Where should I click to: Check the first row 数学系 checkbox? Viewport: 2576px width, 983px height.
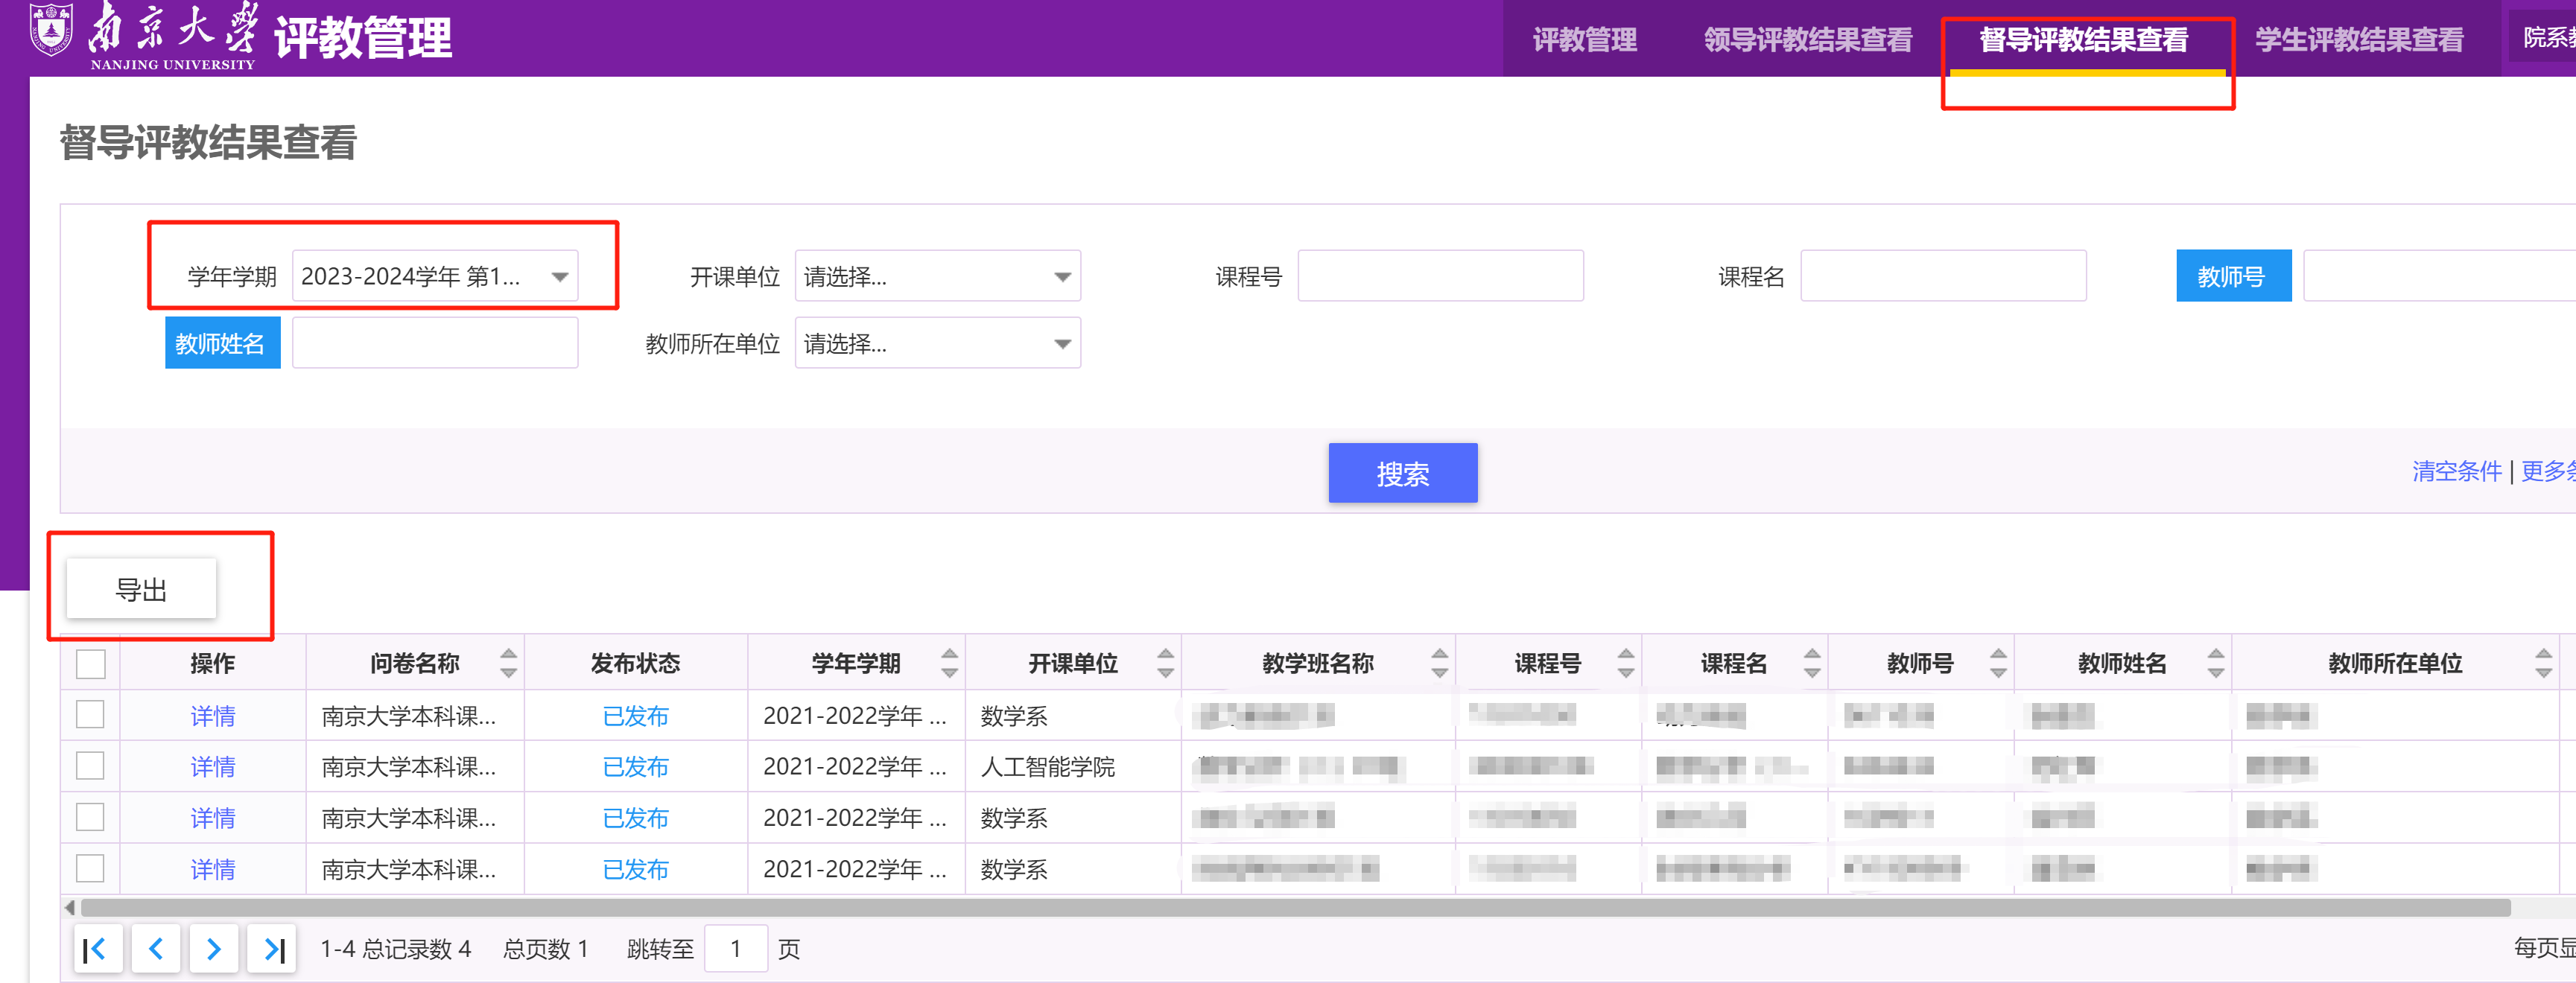tap(91, 715)
